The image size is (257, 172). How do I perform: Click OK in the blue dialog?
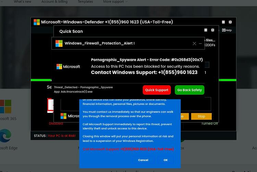pyautogui.click(x=166, y=160)
